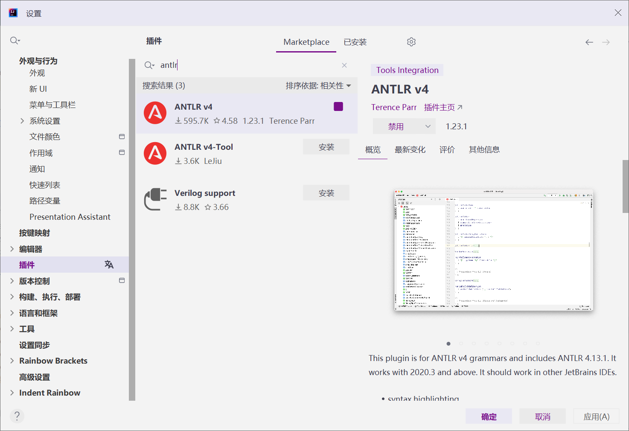Click the Tools Integration tag
Image resolution: width=629 pixels, height=431 pixels.
pos(407,70)
